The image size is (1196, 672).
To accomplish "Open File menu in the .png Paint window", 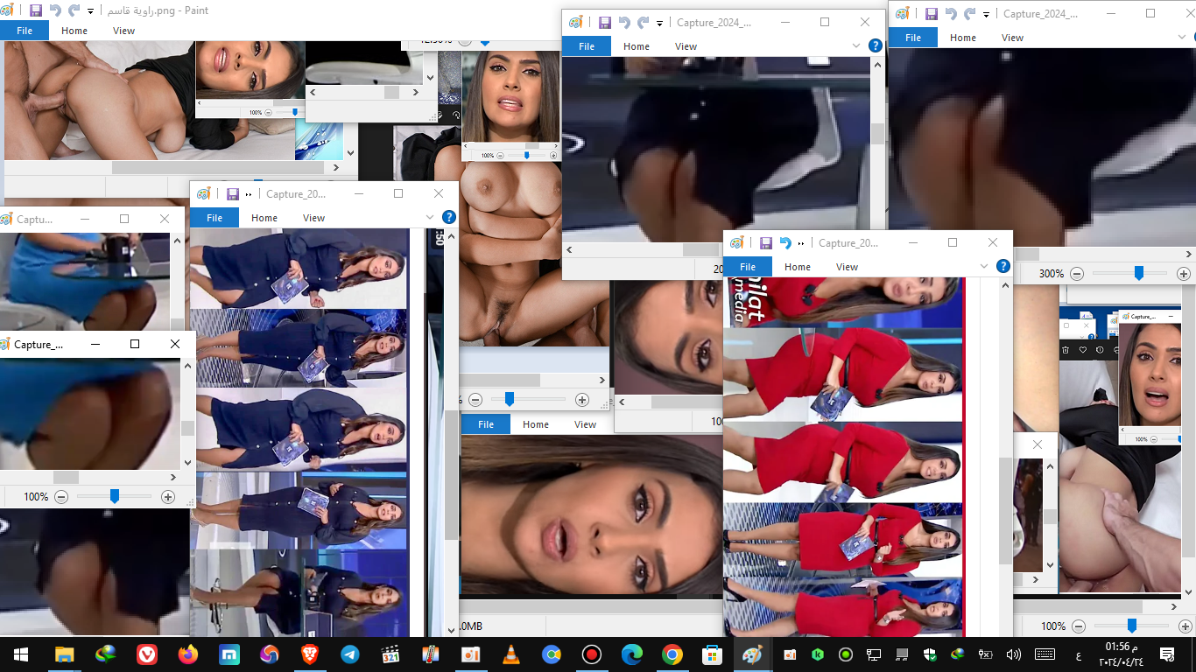I will click(x=25, y=31).
